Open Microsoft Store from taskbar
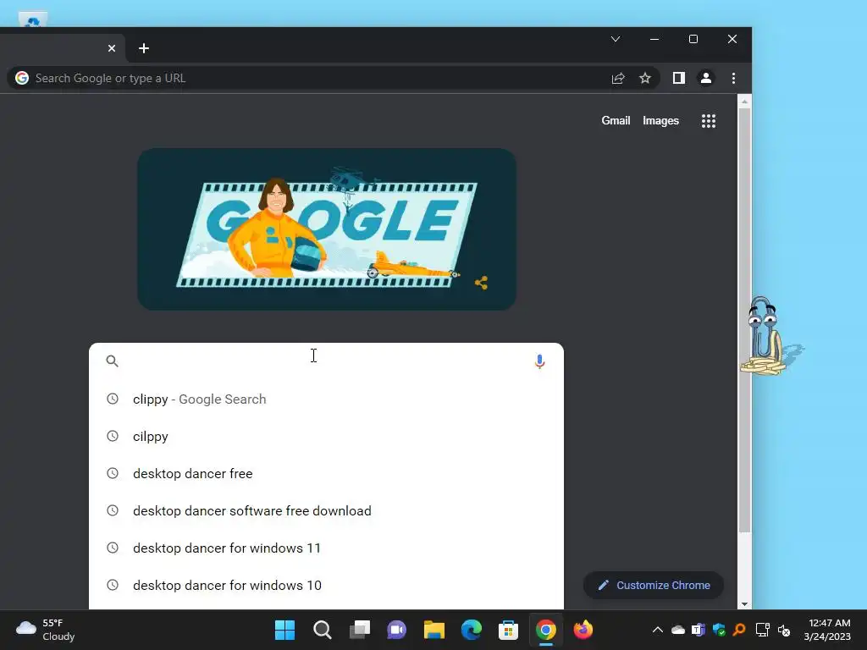Screen dimensions: 867x650 (x=508, y=630)
